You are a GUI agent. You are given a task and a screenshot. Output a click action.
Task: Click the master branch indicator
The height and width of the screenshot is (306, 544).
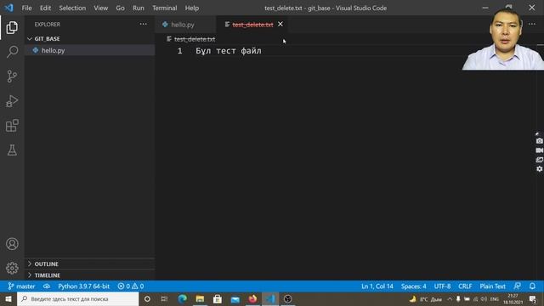(x=21, y=286)
